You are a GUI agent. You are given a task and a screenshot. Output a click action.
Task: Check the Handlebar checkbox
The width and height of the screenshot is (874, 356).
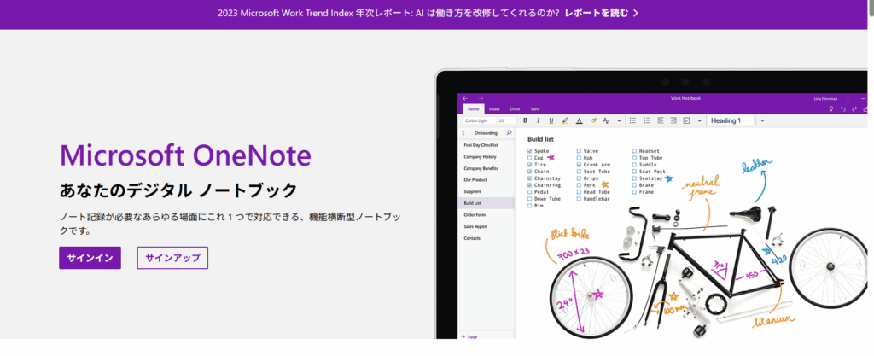[579, 198]
